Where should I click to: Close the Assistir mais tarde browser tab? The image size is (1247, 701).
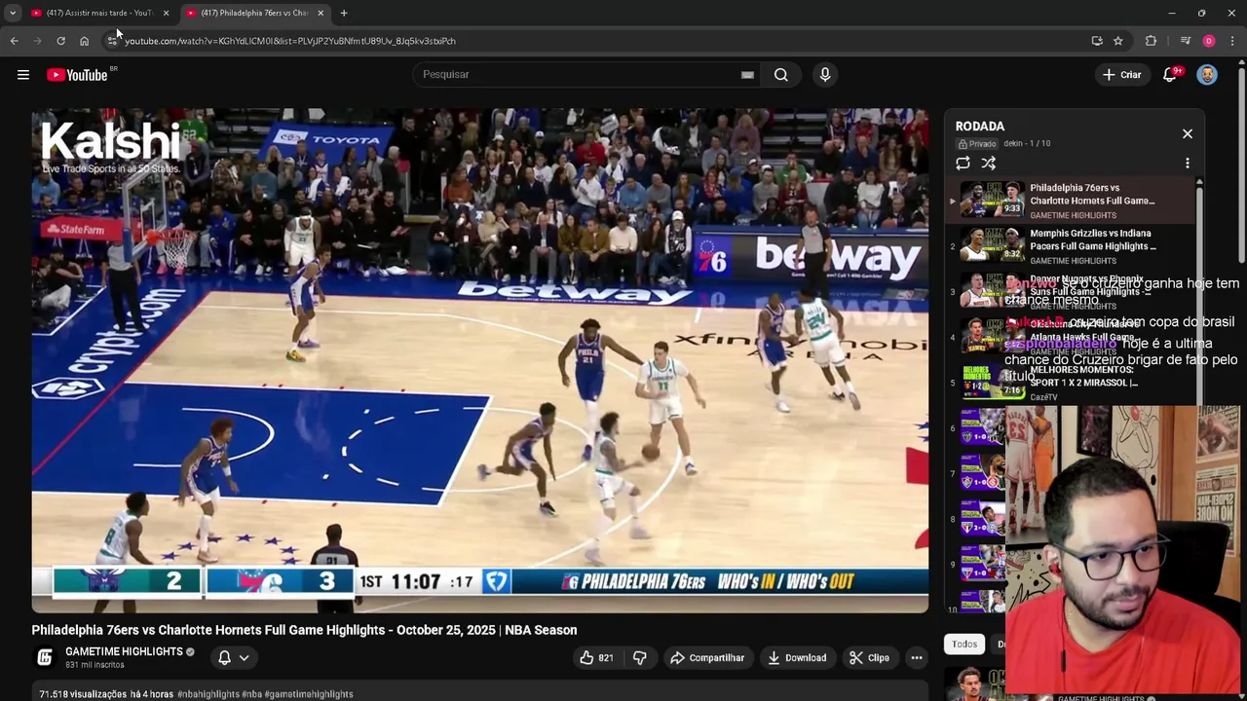[166, 13]
